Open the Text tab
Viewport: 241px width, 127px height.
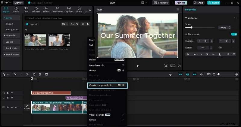click(x=26, y=10)
